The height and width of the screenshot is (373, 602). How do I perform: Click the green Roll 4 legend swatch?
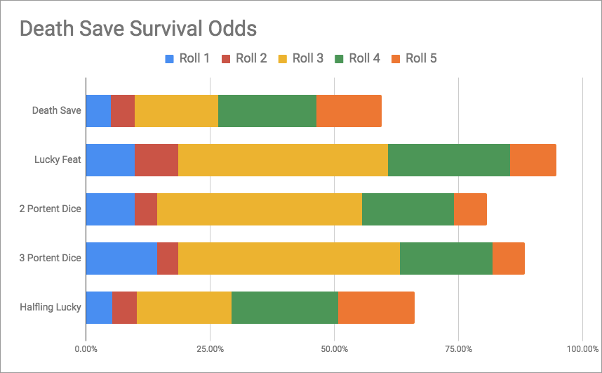click(339, 58)
